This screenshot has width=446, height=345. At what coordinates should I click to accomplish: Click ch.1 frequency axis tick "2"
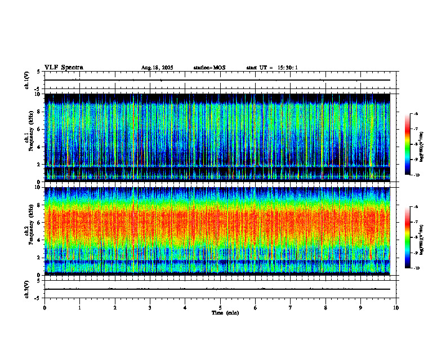(39, 165)
